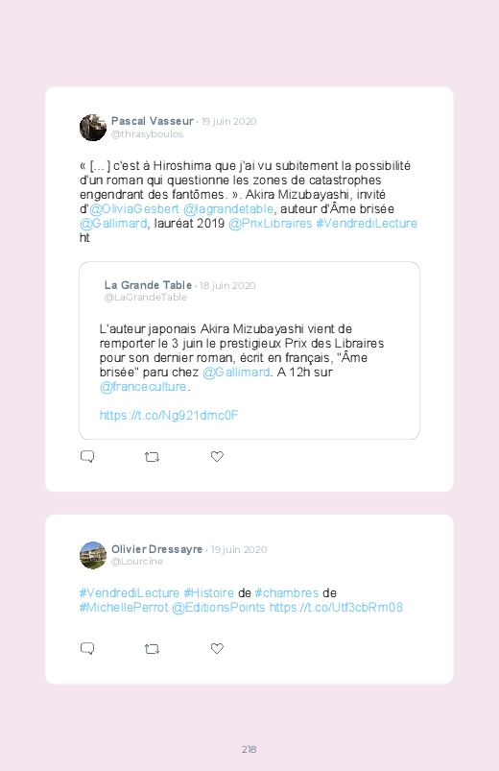Visit the @EditionsPoints mention

(218, 607)
